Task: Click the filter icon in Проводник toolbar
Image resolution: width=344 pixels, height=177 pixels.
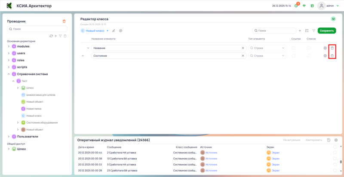Action: 60,36
